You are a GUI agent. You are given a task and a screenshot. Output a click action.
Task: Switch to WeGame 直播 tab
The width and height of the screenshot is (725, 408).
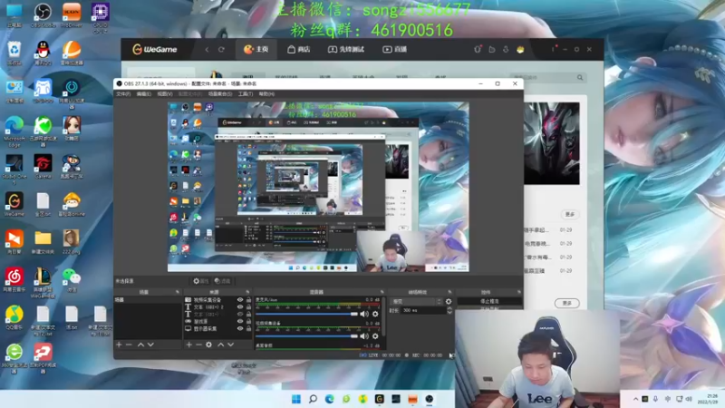click(x=395, y=50)
